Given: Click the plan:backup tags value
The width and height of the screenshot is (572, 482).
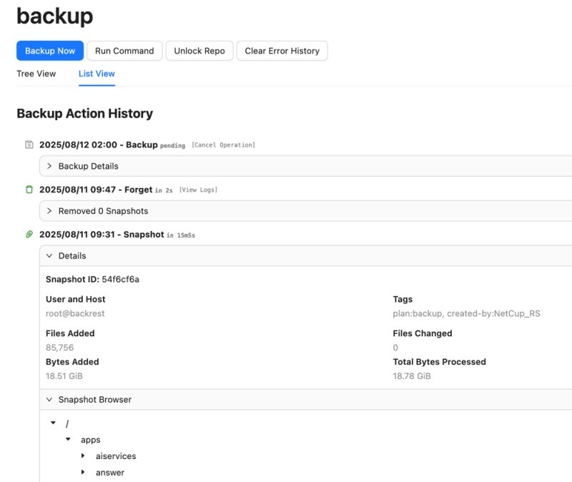Looking at the screenshot, I should click(467, 313).
